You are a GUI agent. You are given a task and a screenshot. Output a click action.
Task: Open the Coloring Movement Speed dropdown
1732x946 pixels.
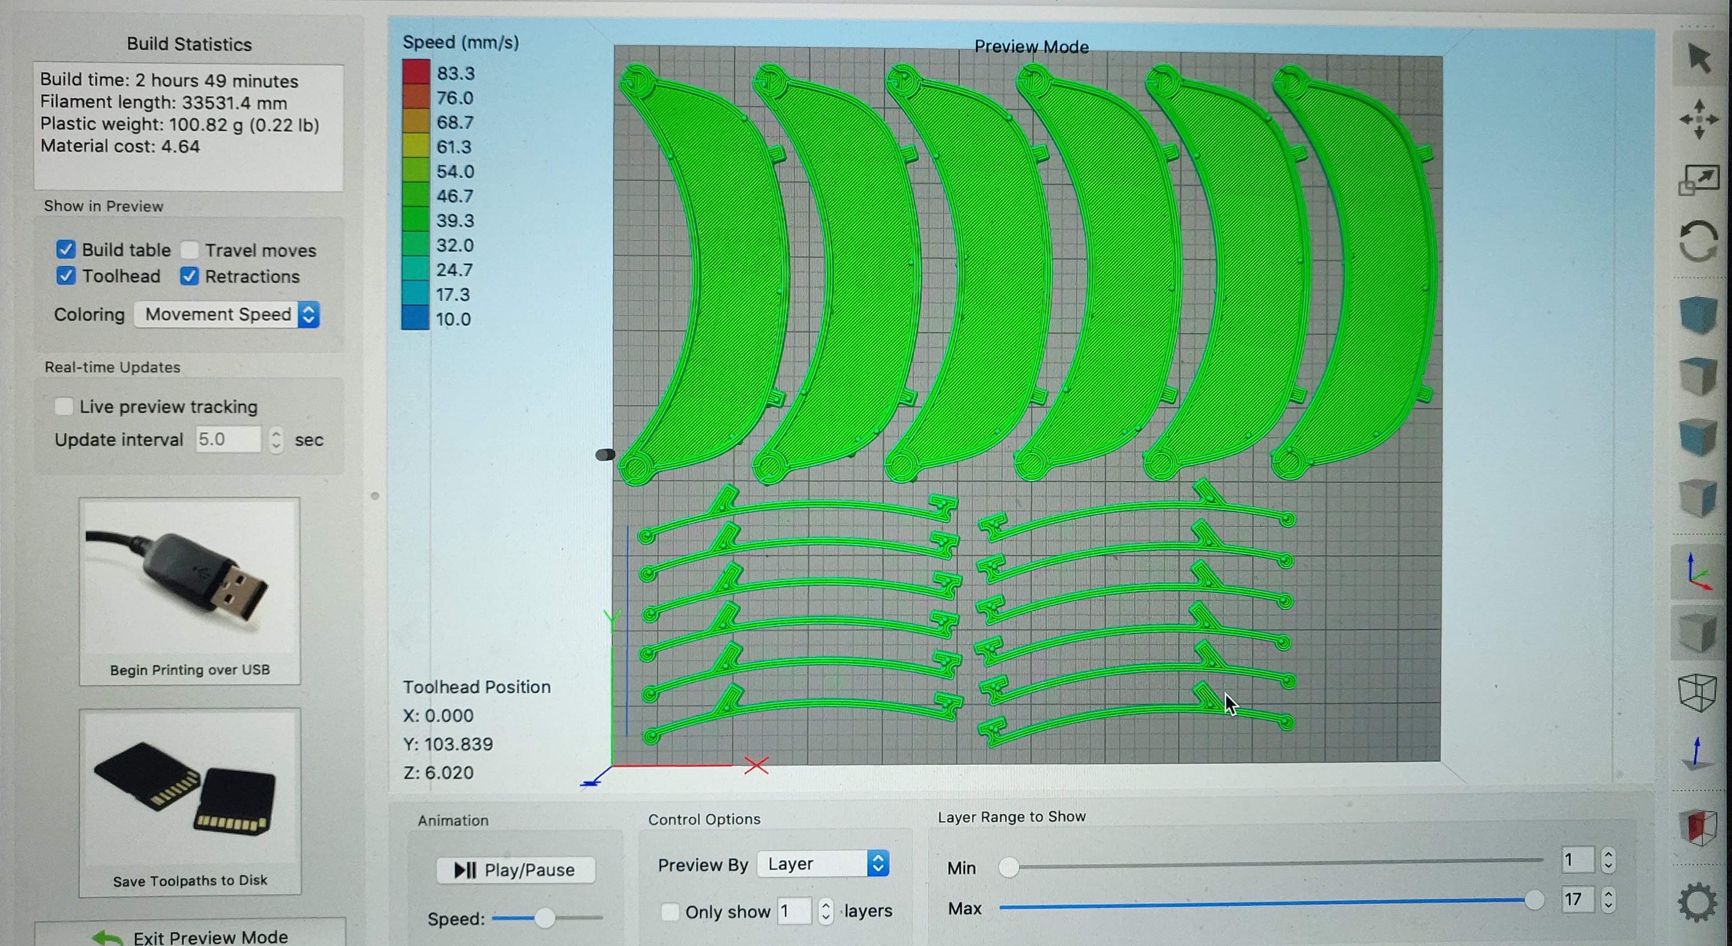(227, 315)
